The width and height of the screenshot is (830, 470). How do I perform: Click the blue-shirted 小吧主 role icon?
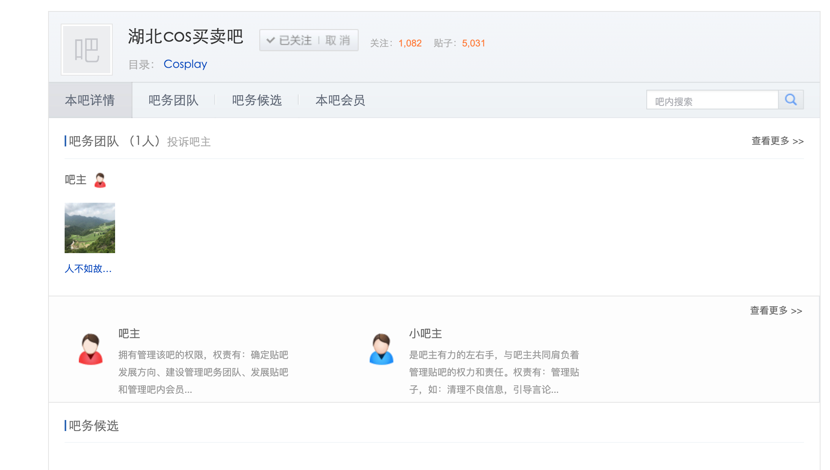381,349
